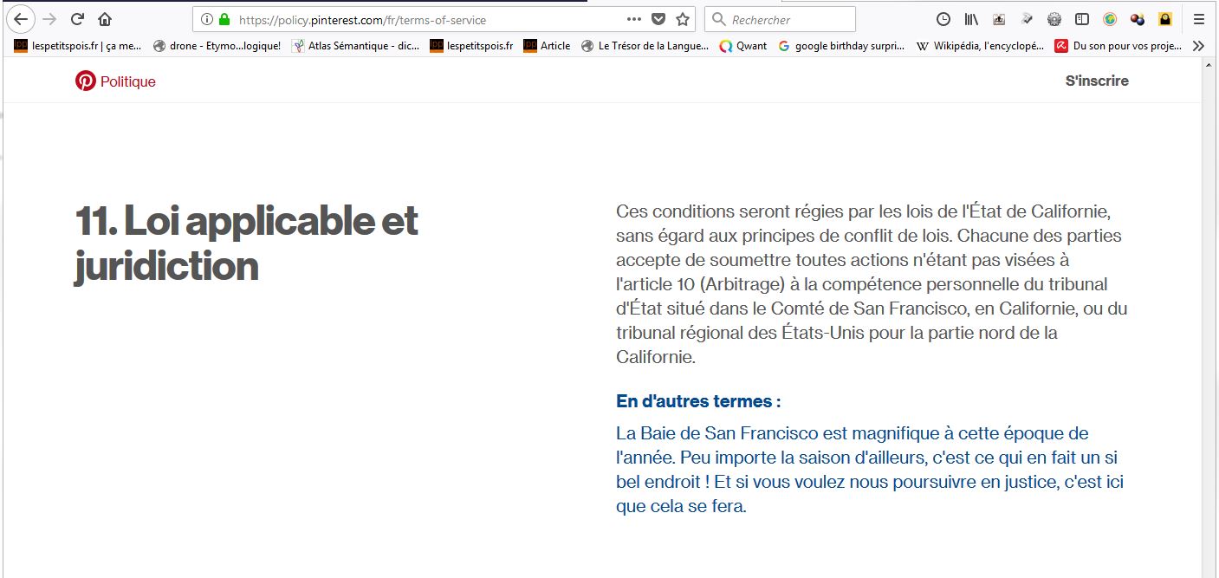Viewport: 1219px width, 578px height.
Task: Open the Library bookshelf icon
Action: click(971, 19)
